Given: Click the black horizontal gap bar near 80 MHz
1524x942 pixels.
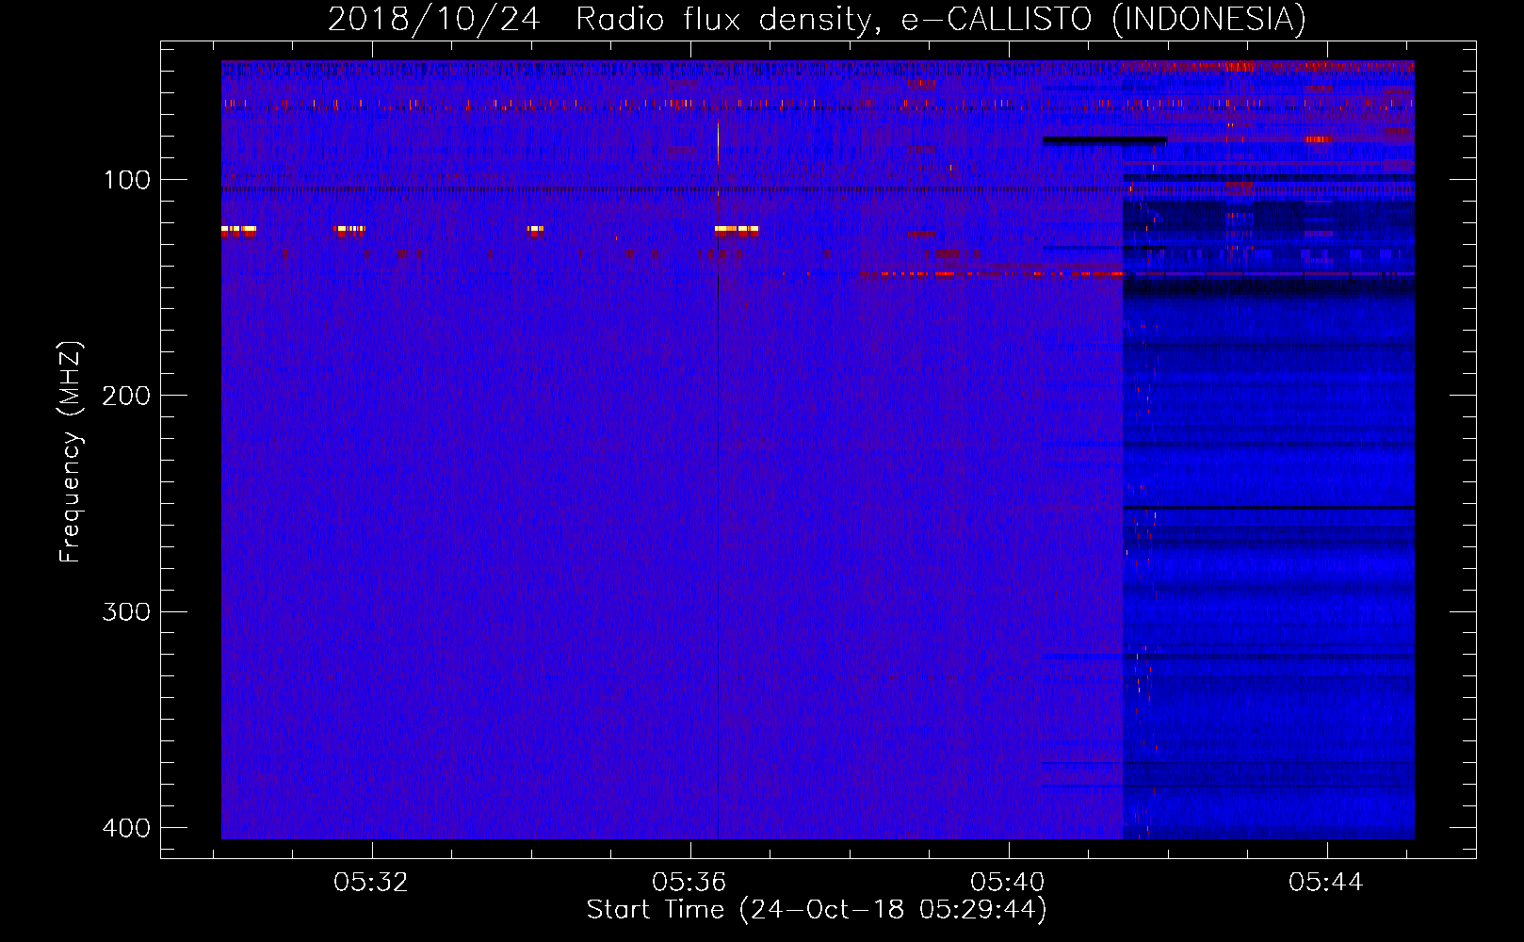Looking at the screenshot, I should [1105, 140].
